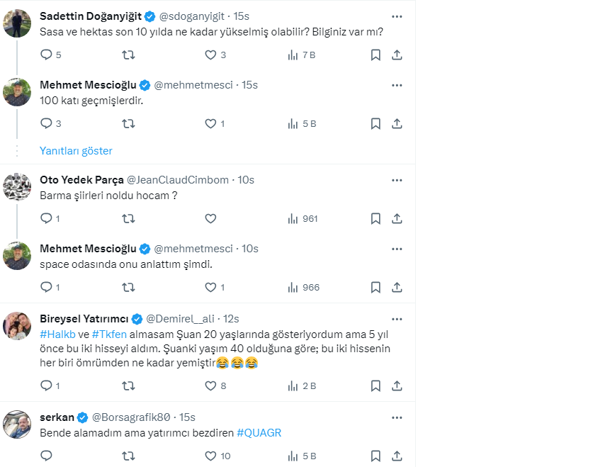The width and height of the screenshot is (593, 467).
Task: Bookmark Sadettin Doğanyiğit's tweet
Action: tap(375, 55)
